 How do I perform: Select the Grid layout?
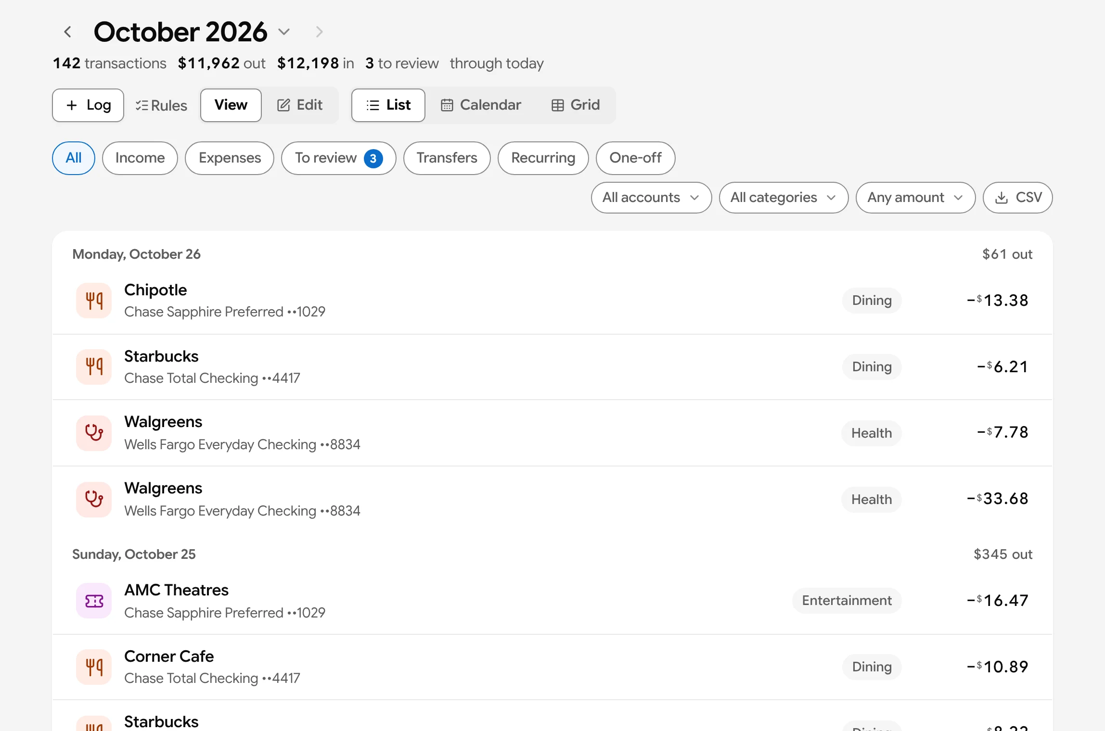[576, 105]
